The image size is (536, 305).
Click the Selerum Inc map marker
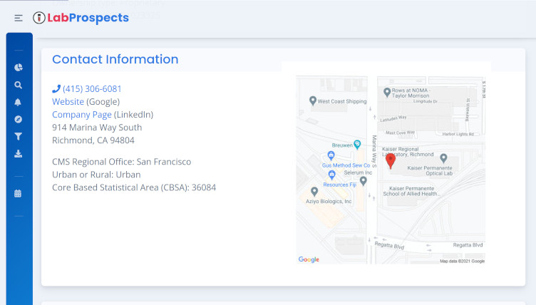click(x=364, y=181)
